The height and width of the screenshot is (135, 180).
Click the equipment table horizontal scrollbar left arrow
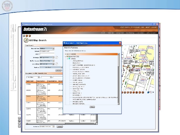click(x=27, y=123)
